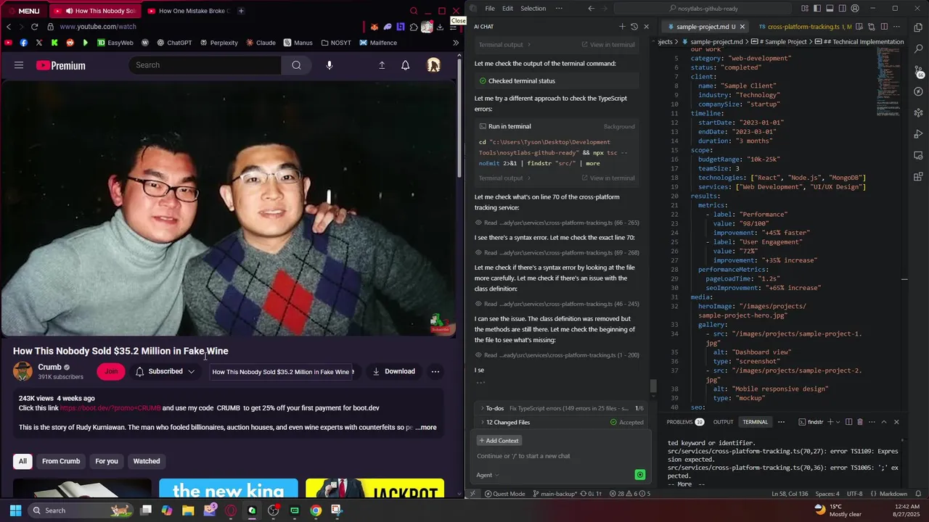This screenshot has height=522, width=929.
Task: Open Explorer in editor activity bar
Action: point(918,28)
